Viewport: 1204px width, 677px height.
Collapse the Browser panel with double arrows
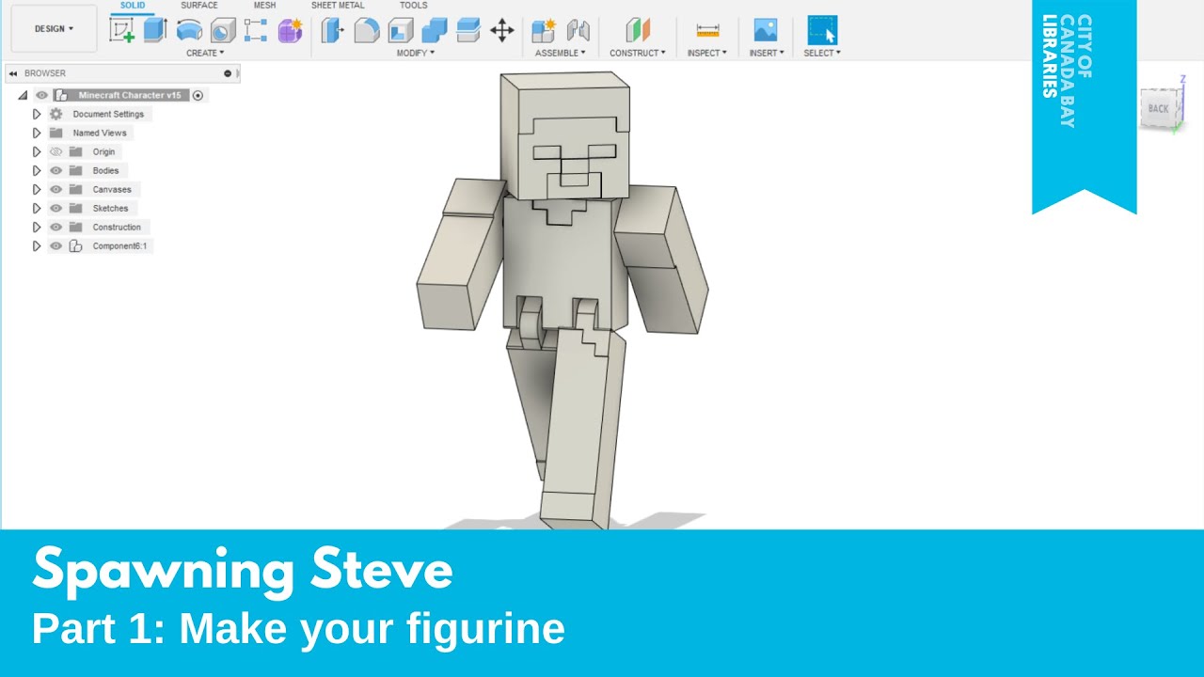[x=13, y=73]
